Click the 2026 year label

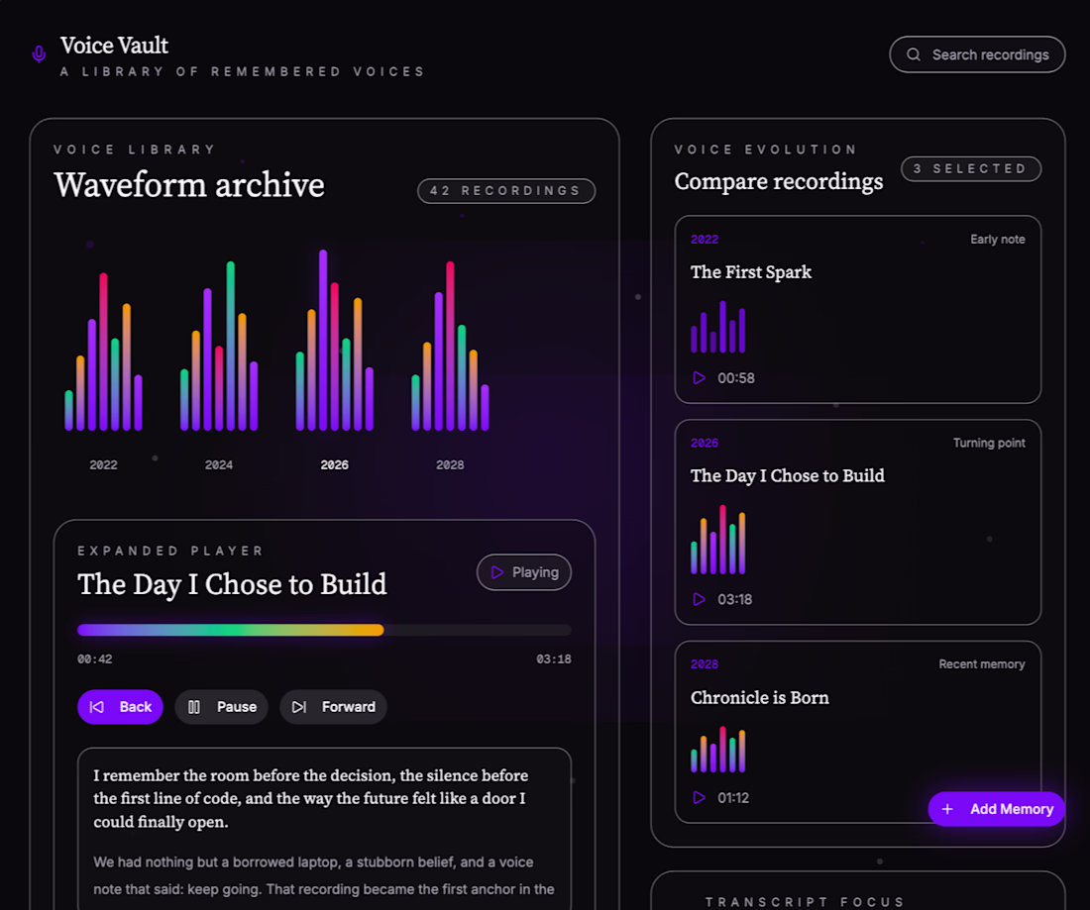tap(334, 464)
